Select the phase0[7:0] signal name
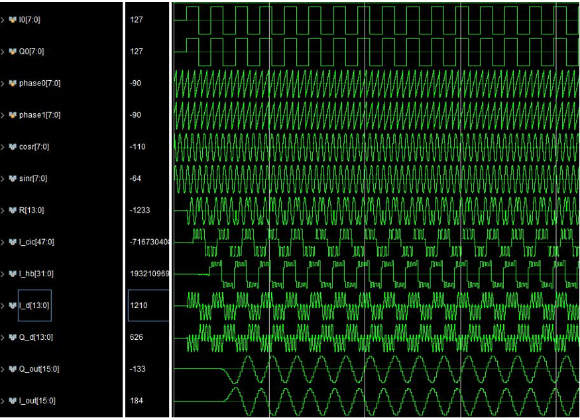Image resolution: width=580 pixels, height=420 pixels. pos(40,83)
